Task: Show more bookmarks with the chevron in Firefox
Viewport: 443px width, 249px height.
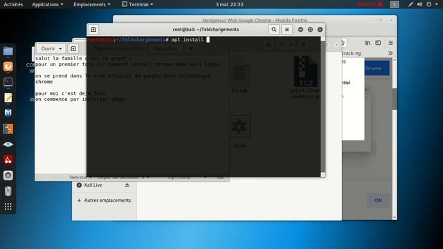Action: pos(390,53)
